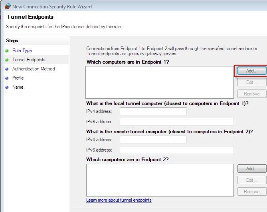Click the green bullet beside Tunnel Endpoints
This screenshot has width=267, height=212.
tap(7, 60)
